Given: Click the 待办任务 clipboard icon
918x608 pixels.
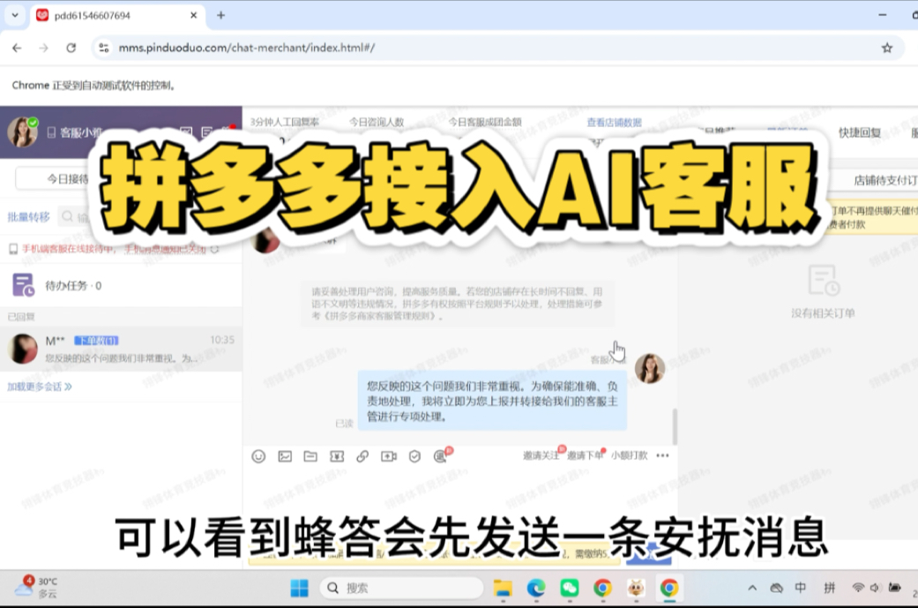Looking at the screenshot, I should coord(23,285).
